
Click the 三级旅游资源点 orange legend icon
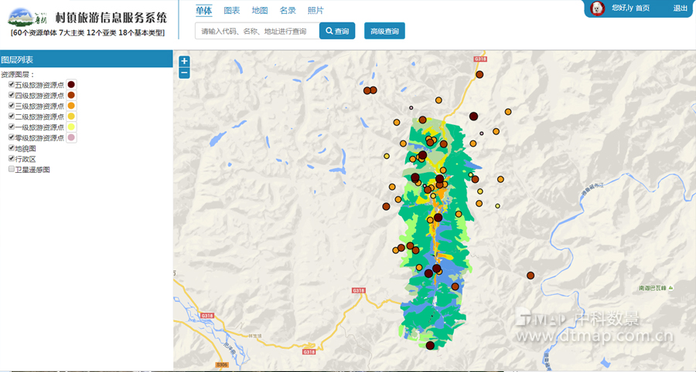[x=71, y=106]
